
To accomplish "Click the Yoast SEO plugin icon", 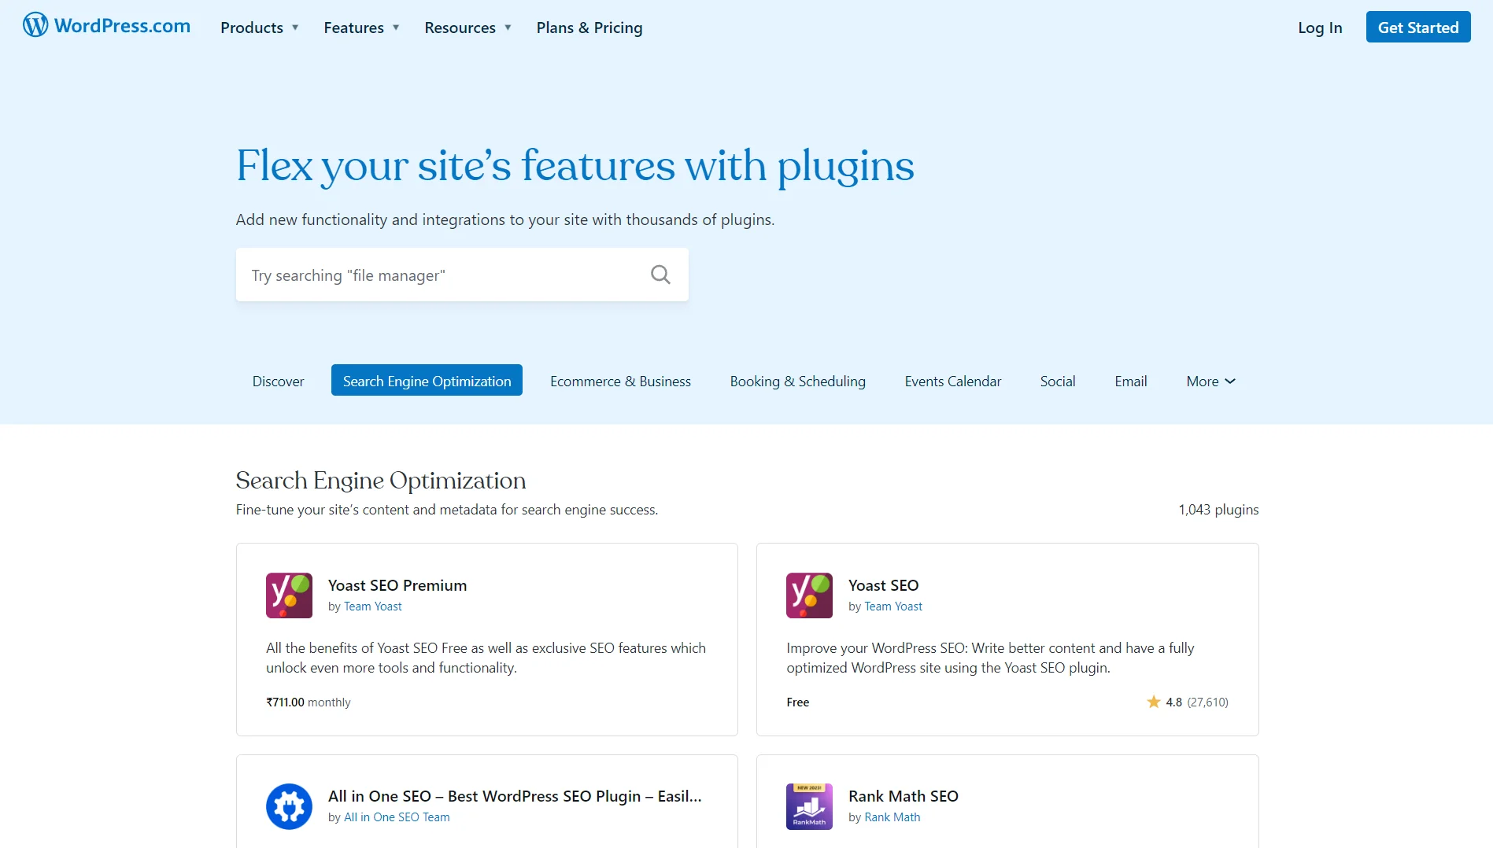I will coord(808,595).
